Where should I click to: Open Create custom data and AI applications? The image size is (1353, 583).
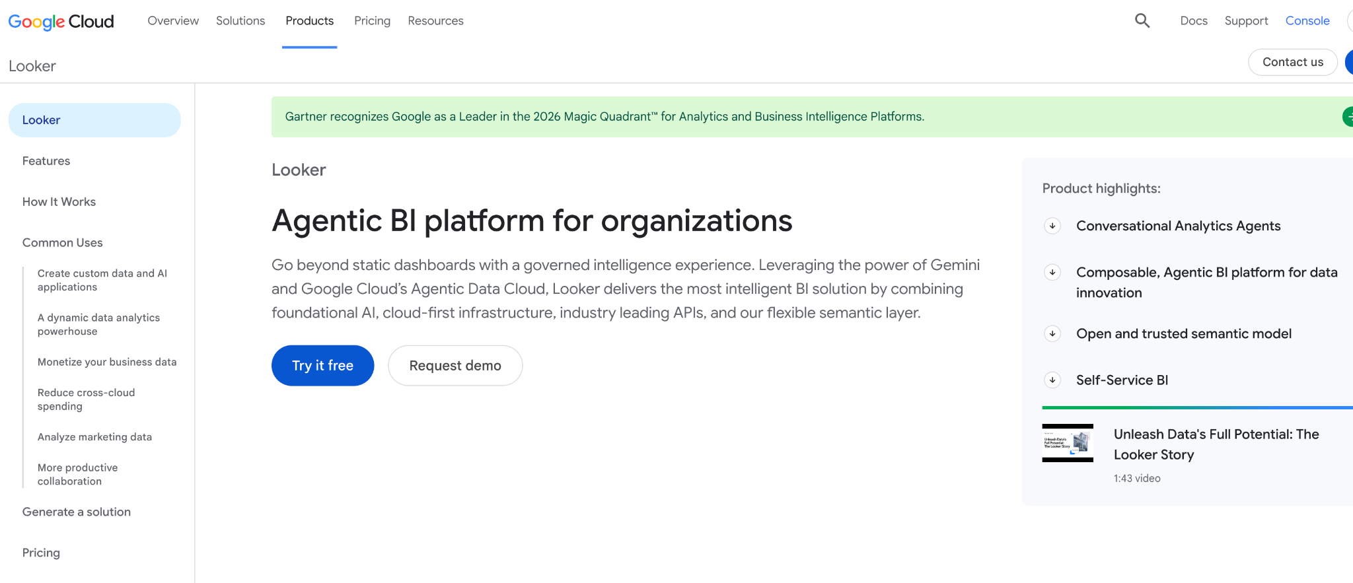coord(102,280)
